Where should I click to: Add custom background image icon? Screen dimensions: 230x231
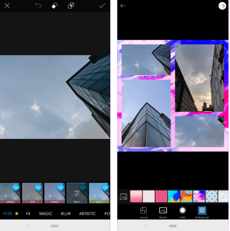tap(124, 197)
